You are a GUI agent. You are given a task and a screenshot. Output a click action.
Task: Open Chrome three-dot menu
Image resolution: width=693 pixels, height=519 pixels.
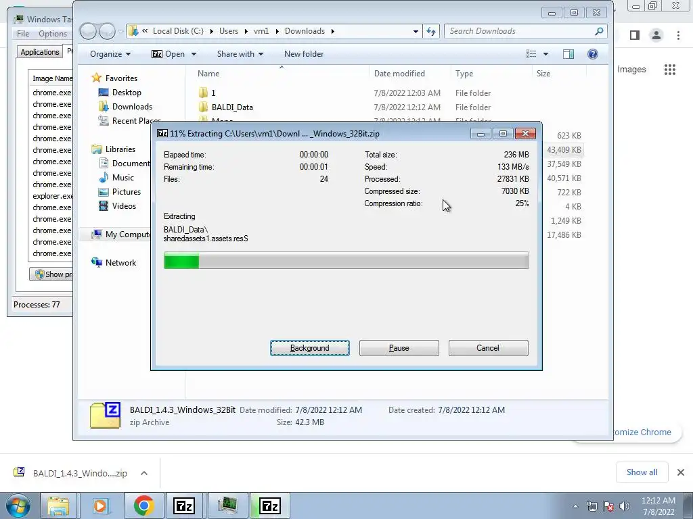tap(678, 35)
